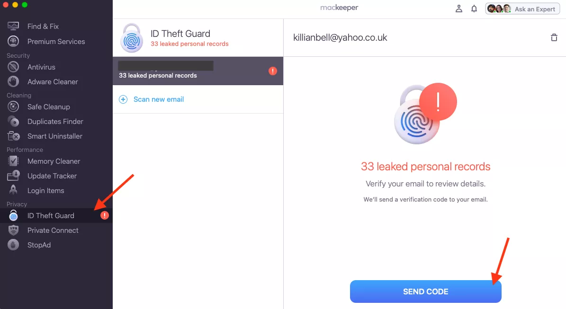Launch Smart Uninstaller trash icon

tap(13, 136)
